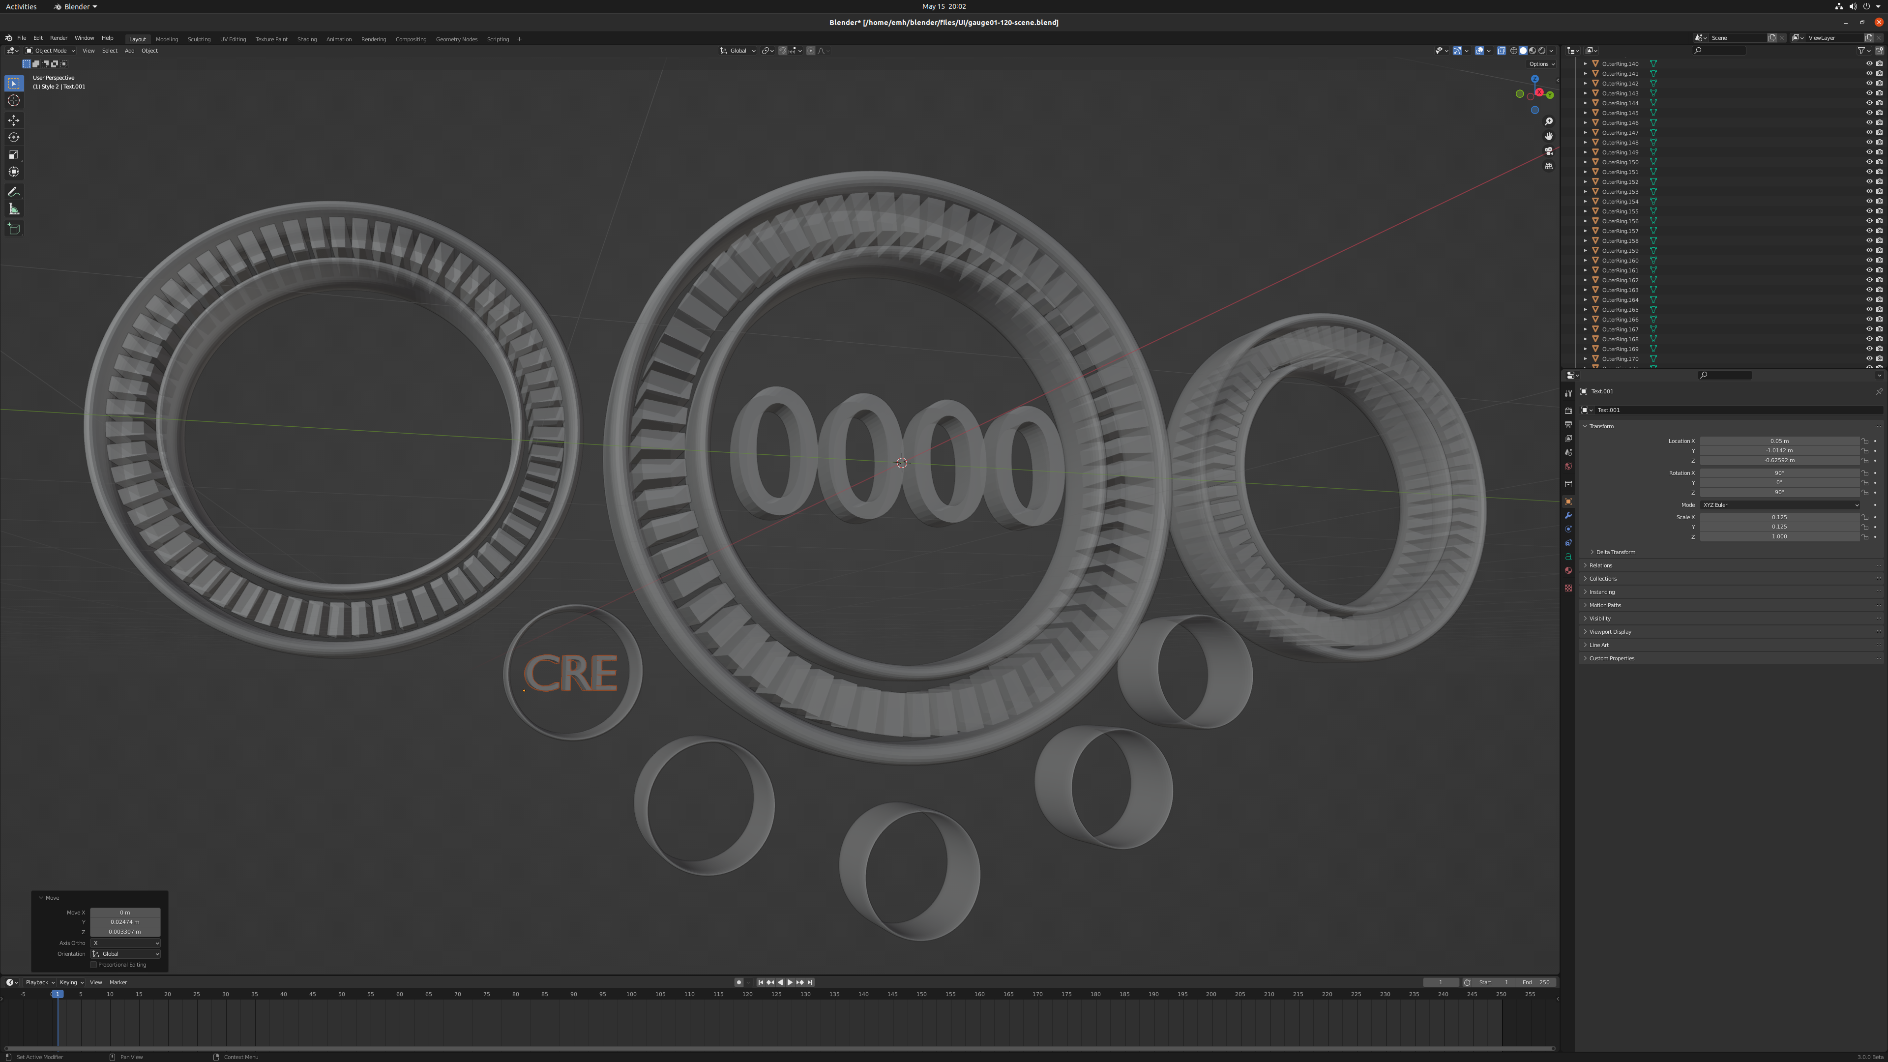Viewport: 1888px width, 1062px height.
Task: Open the Global transform orientation dropdown
Action: 738,51
